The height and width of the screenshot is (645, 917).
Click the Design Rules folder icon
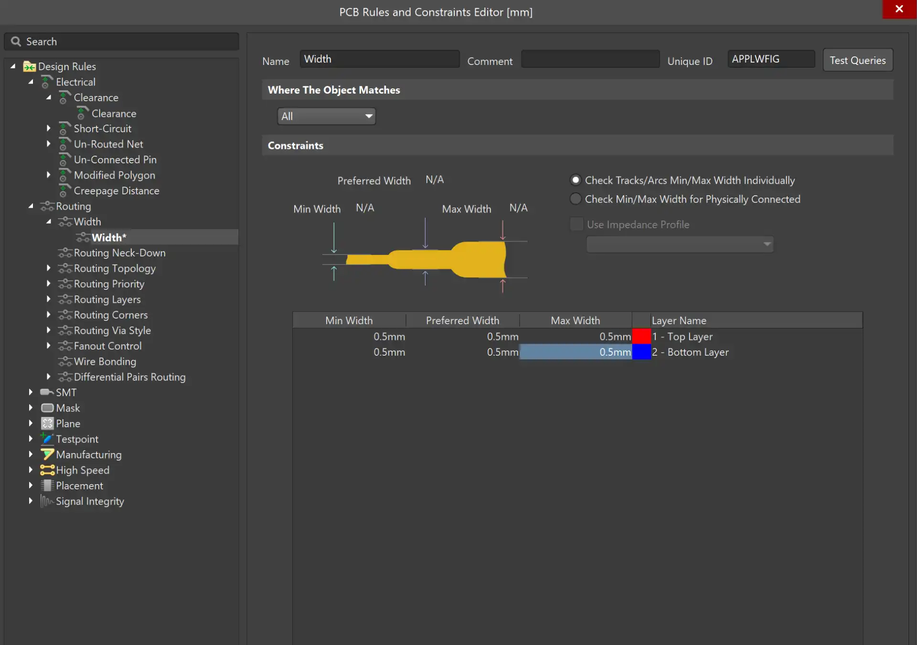point(29,66)
